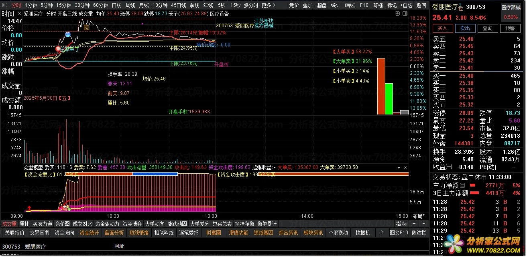Click the 拉 signal label on chart
The image size is (527, 257).
click(86, 28)
